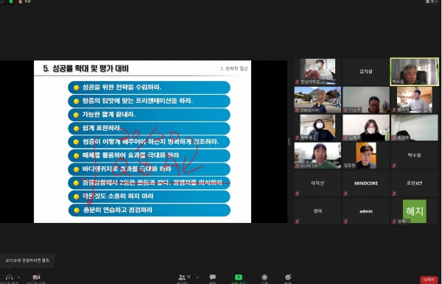Click the red 나가기 leave button

pyautogui.click(x=429, y=280)
